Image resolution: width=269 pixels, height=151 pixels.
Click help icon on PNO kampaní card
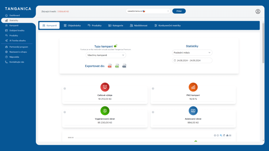click(x=153, y=88)
